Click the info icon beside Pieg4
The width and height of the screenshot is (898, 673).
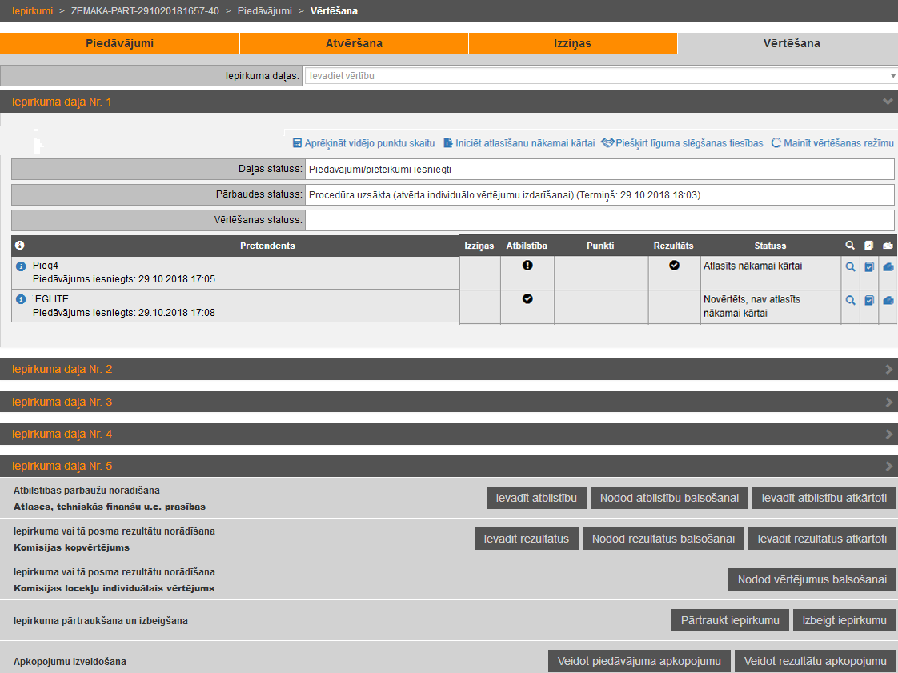point(22,266)
